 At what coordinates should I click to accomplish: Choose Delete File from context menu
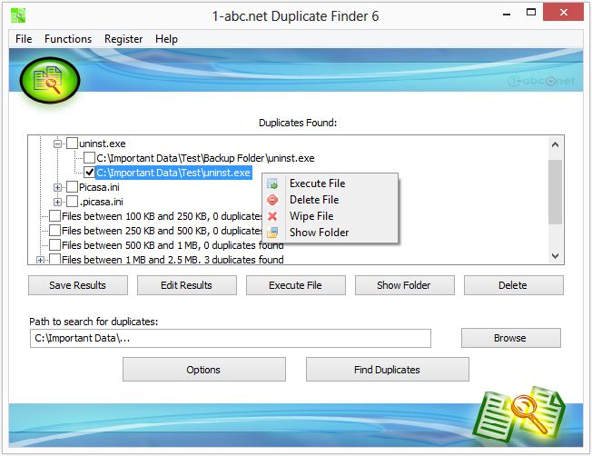330,200
